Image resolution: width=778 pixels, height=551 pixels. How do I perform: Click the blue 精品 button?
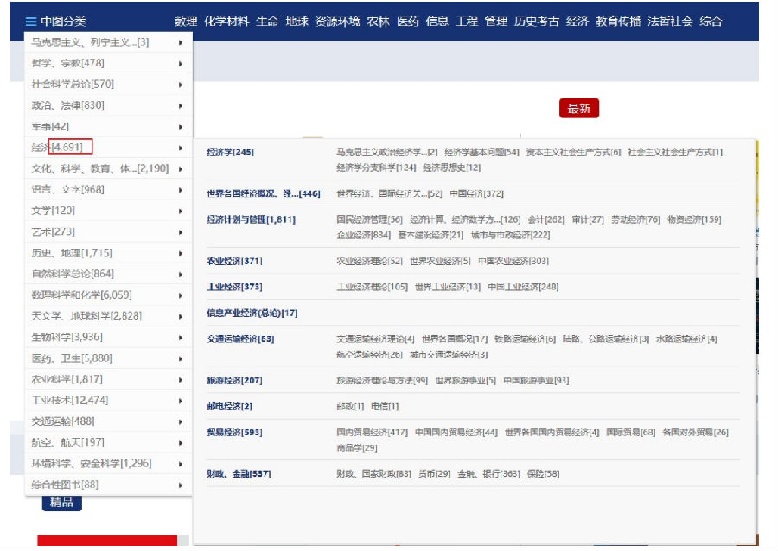[x=62, y=503]
